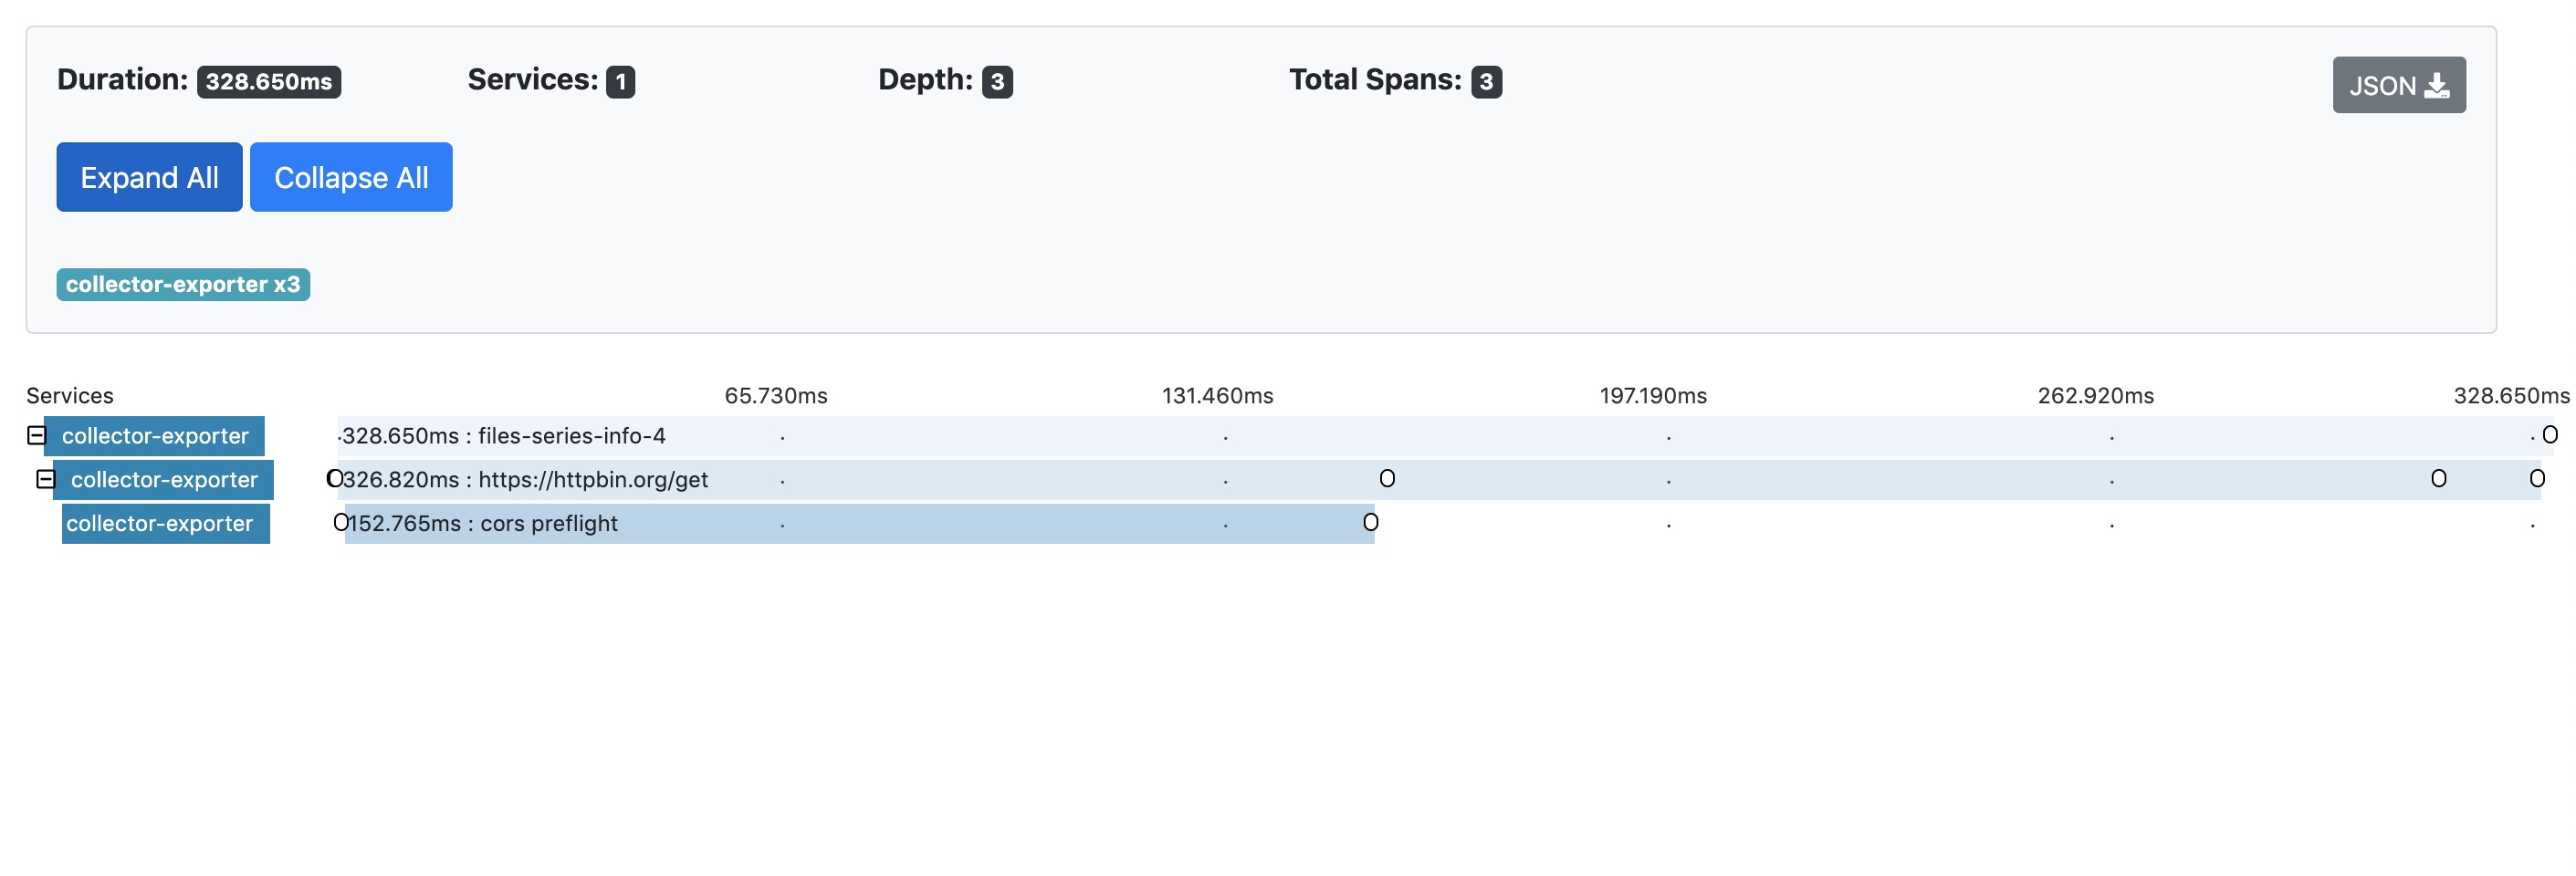Click the start annotation on httpbin.org/get row

[x=334, y=478]
